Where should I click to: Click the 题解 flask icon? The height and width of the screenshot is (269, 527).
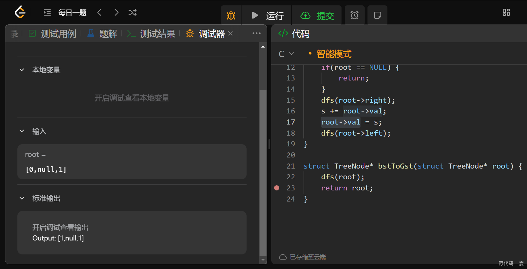click(91, 33)
